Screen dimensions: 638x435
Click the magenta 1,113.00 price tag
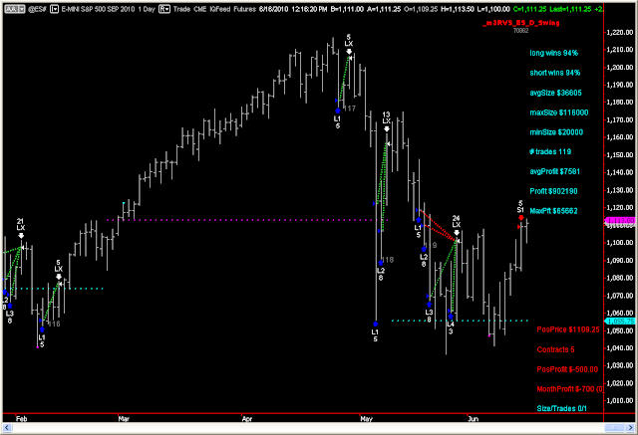(x=621, y=221)
